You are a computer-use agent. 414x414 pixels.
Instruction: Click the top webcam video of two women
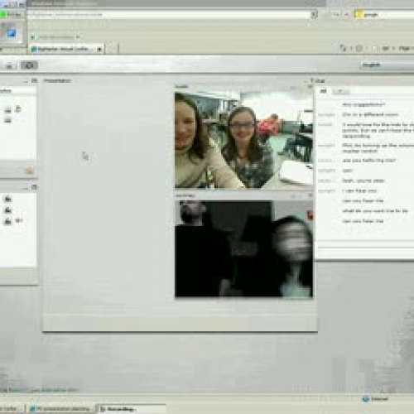pos(243,140)
